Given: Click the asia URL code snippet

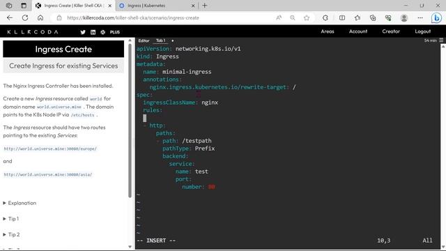Looking at the screenshot, I should [48, 174].
